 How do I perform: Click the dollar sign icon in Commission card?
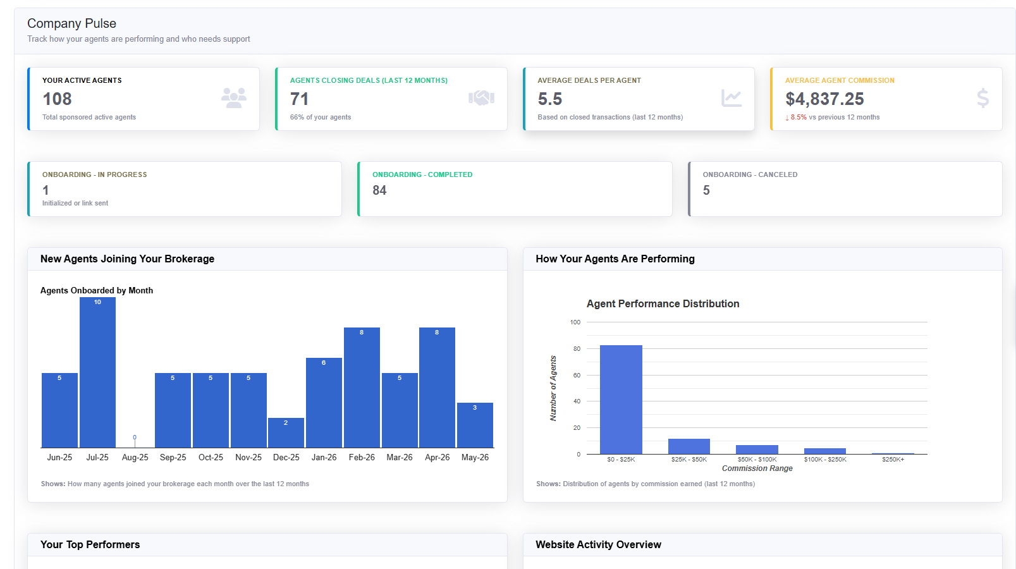pyautogui.click(x=982, y=98)
